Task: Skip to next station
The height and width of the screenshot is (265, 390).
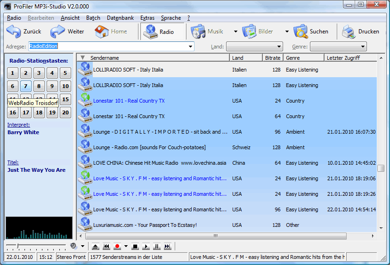Action: point(167,247)
